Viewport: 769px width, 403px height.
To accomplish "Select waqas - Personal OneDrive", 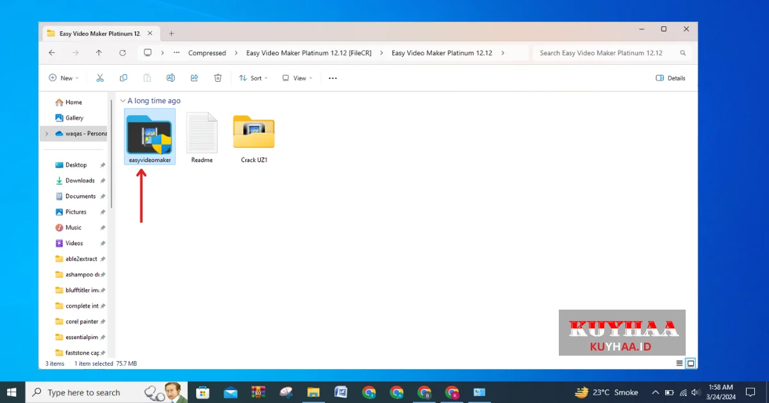I will tap(79, 134).
